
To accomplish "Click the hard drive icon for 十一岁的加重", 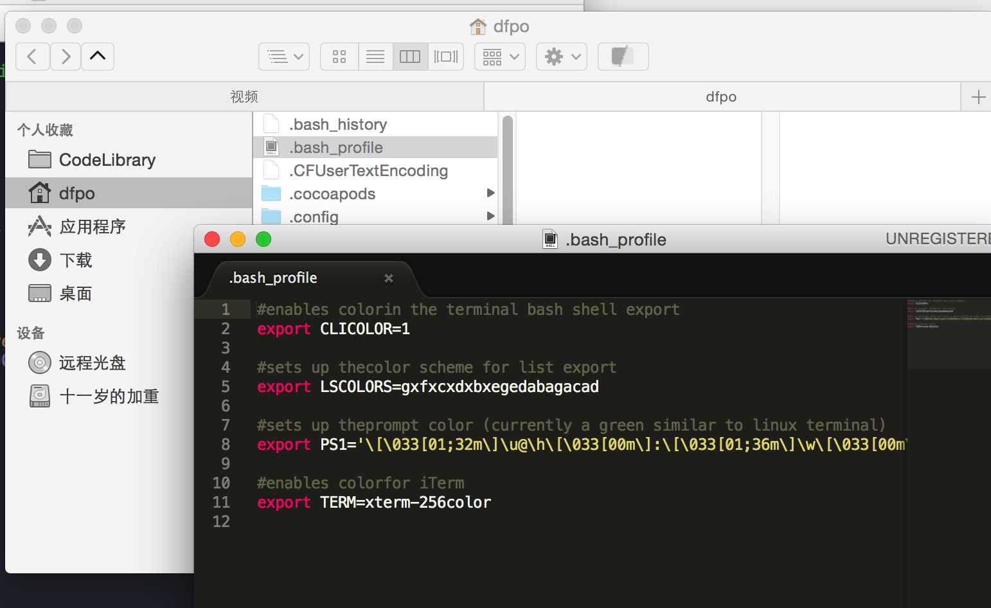I will 40,396.
